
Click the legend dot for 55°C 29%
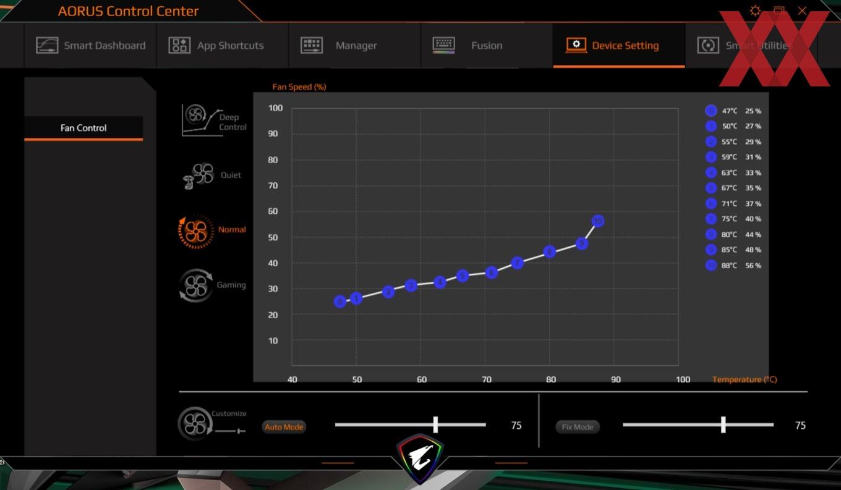[711, 142]
